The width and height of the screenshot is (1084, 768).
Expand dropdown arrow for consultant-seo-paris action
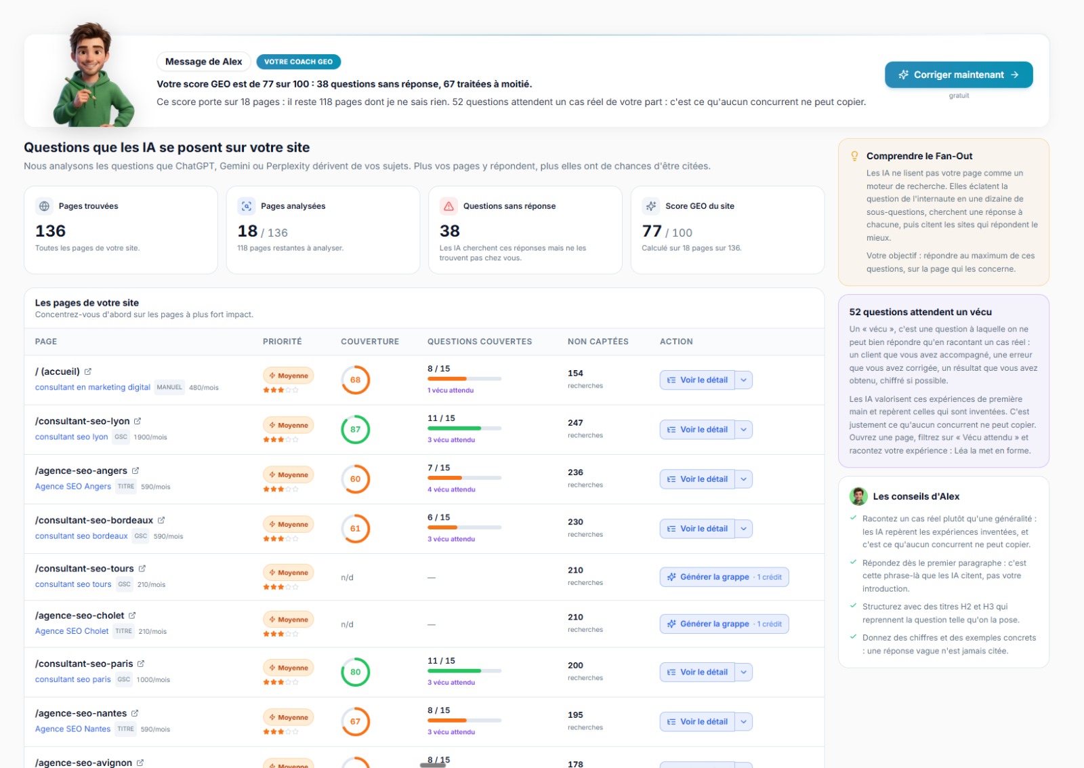[x=743, y=672]
